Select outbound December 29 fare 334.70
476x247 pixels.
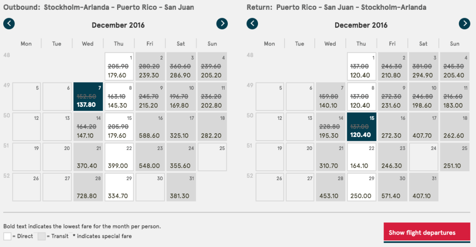[x=119, y=188]
